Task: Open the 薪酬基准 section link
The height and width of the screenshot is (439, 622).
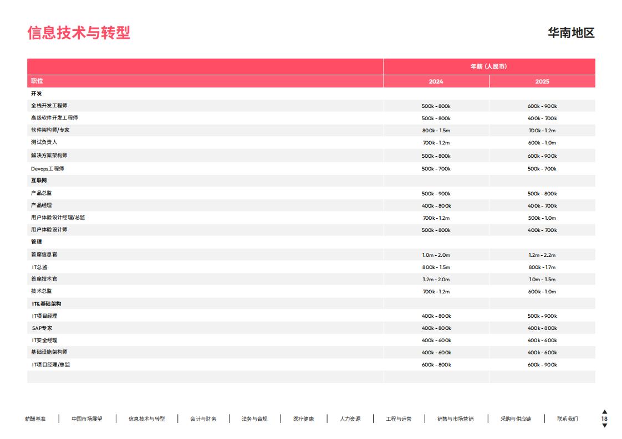Action: click(x=35, y=419)
